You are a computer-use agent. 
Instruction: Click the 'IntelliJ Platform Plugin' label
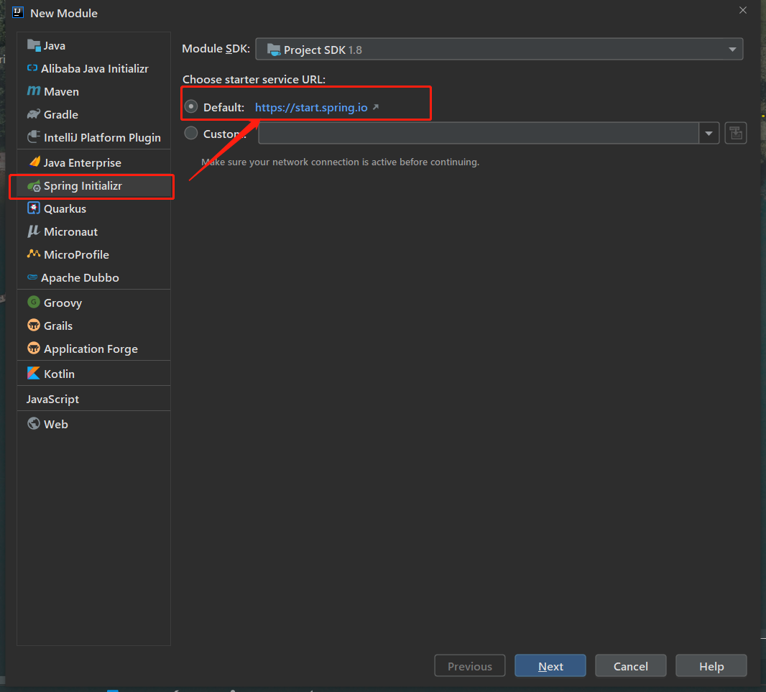(102, 137)
